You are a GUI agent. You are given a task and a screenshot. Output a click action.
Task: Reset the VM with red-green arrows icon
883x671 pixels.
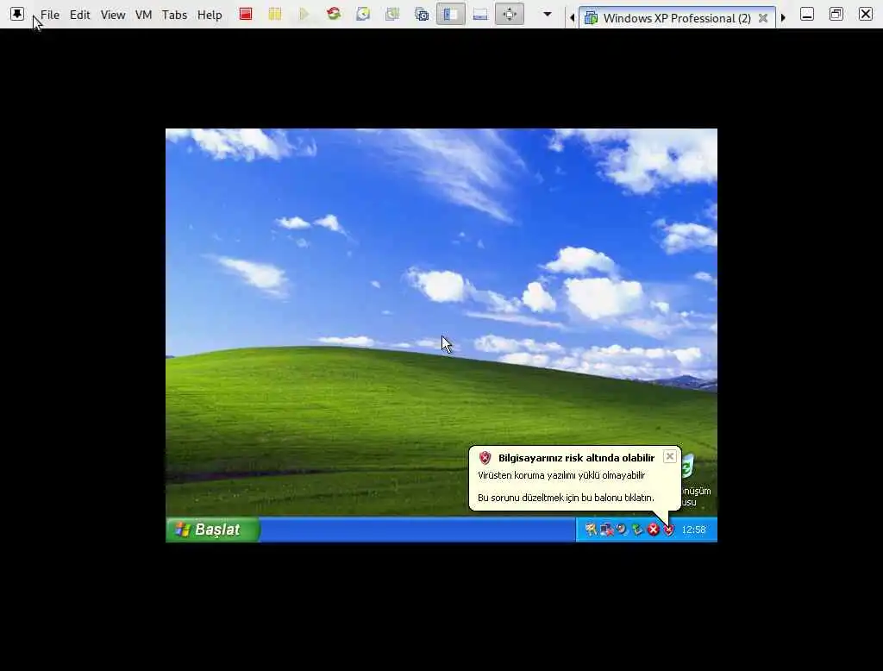334,14
